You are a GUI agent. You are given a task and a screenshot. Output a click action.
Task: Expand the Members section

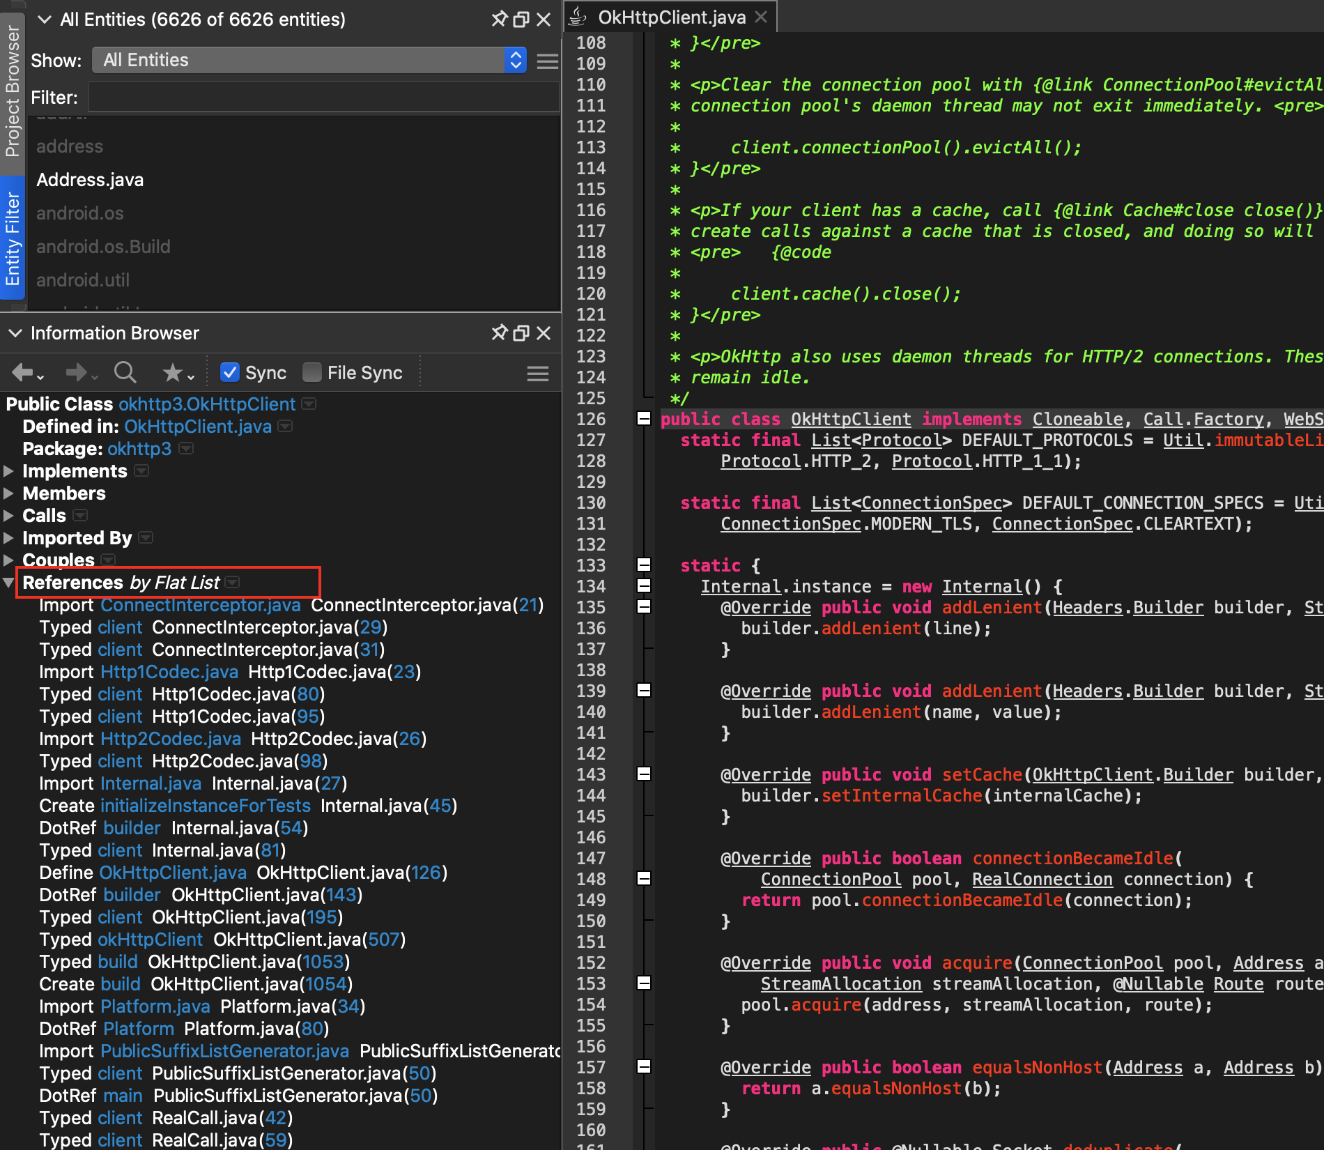point(9,493)
